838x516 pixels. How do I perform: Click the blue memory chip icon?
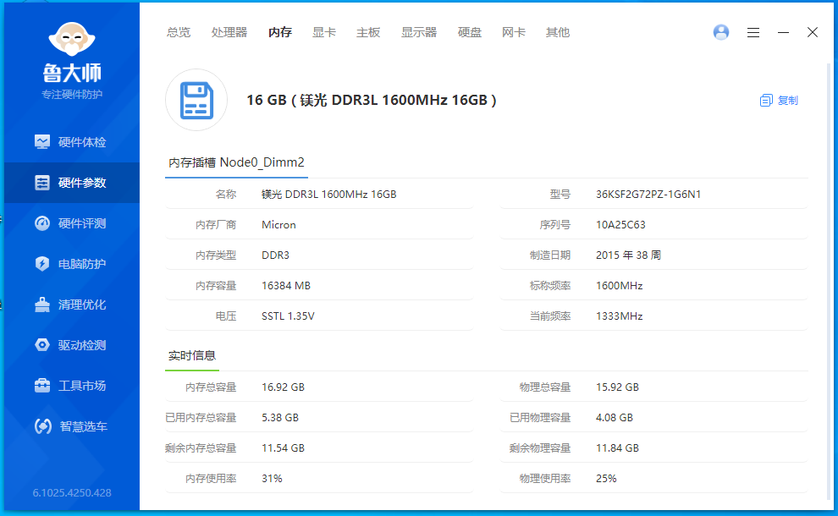196,100
